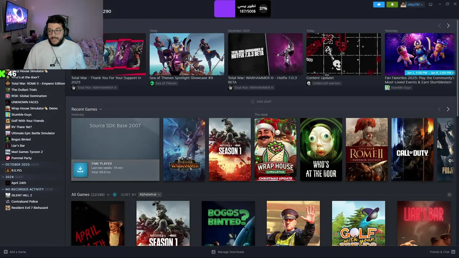Open the Golf With Your Friends cover
The image size is (459, 258).
click(x=359, y=223)
